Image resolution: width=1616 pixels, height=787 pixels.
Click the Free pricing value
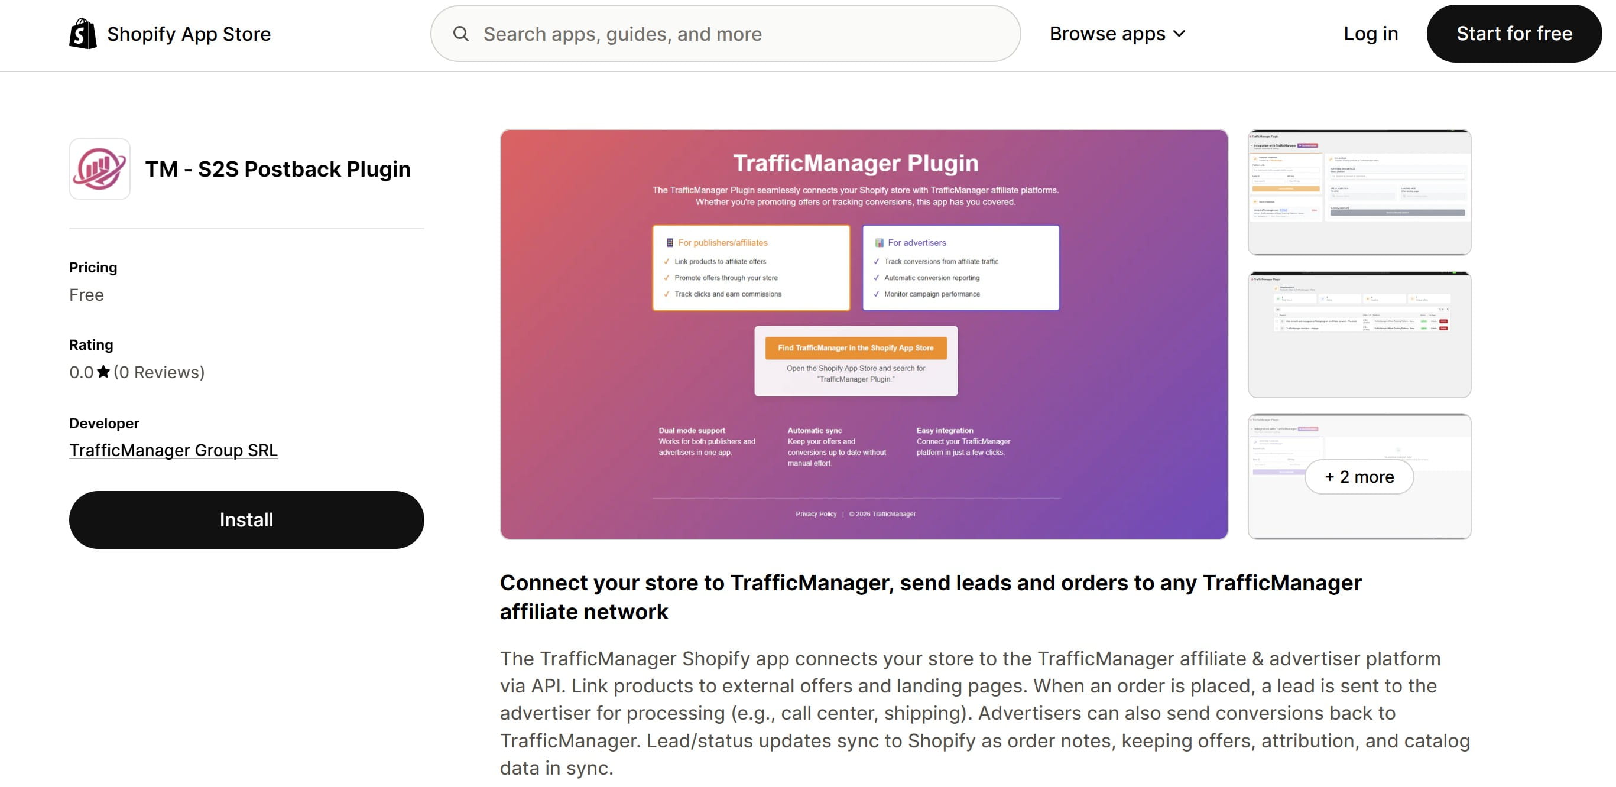pyautogui.click(x=86, y=295)
